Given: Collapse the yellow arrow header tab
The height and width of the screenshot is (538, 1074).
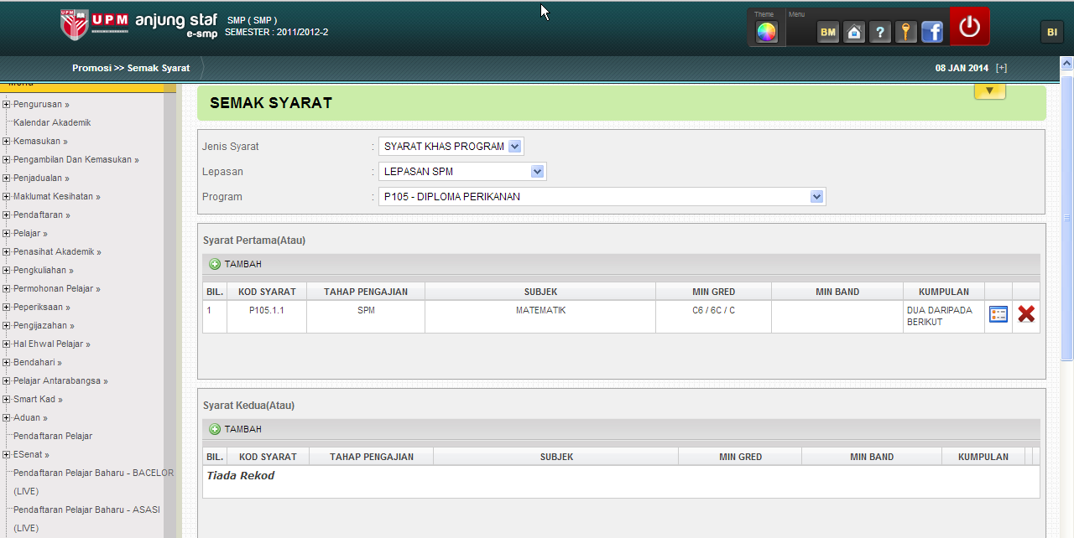Looking at the screenshot, I should tap(989, 91).
